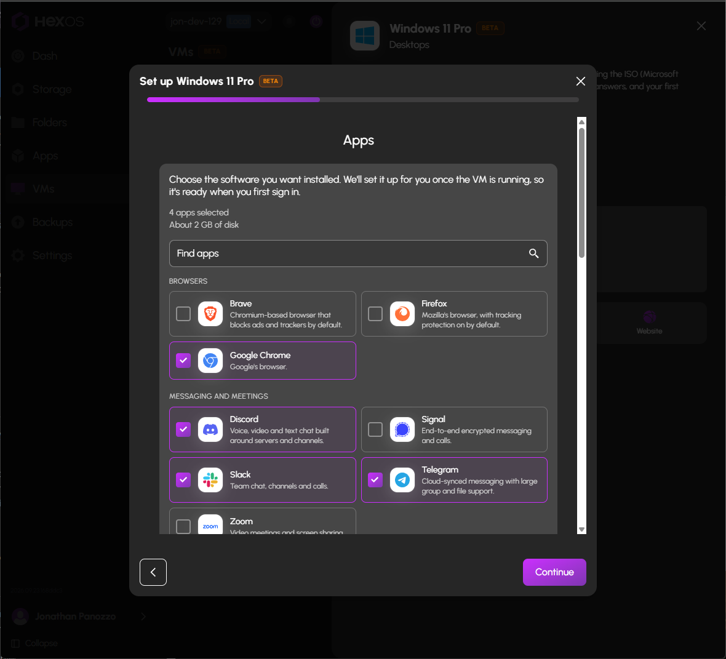Open Apps in the HexOS sidebar
This screenshot has width=726, height=659.
[x=46, y=156]
